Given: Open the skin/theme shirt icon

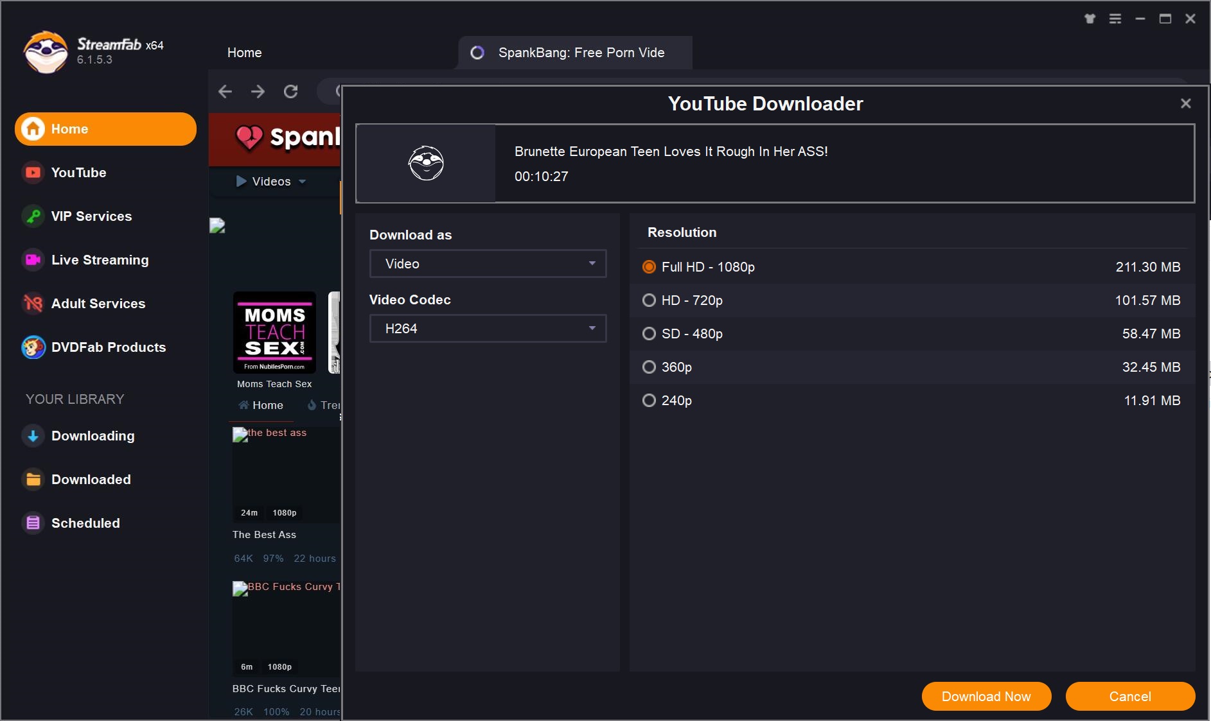Looking at the screenshot, I should tap(1090, 19).
